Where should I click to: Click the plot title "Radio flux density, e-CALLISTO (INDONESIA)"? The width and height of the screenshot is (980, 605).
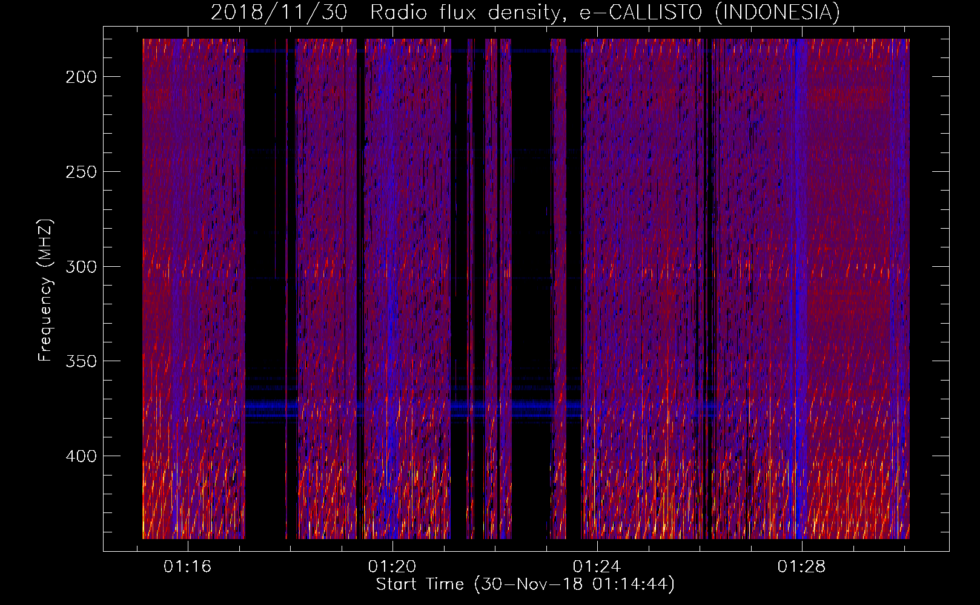(605, 12)
